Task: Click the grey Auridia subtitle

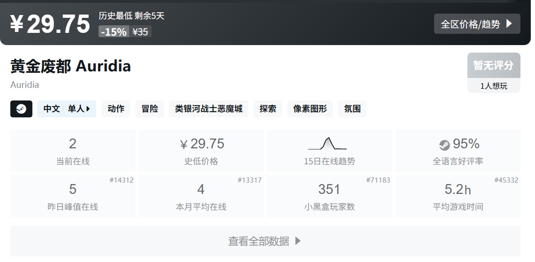Action: 24,85
